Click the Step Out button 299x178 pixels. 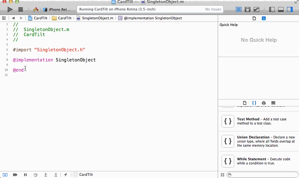(x=56, y=175)
